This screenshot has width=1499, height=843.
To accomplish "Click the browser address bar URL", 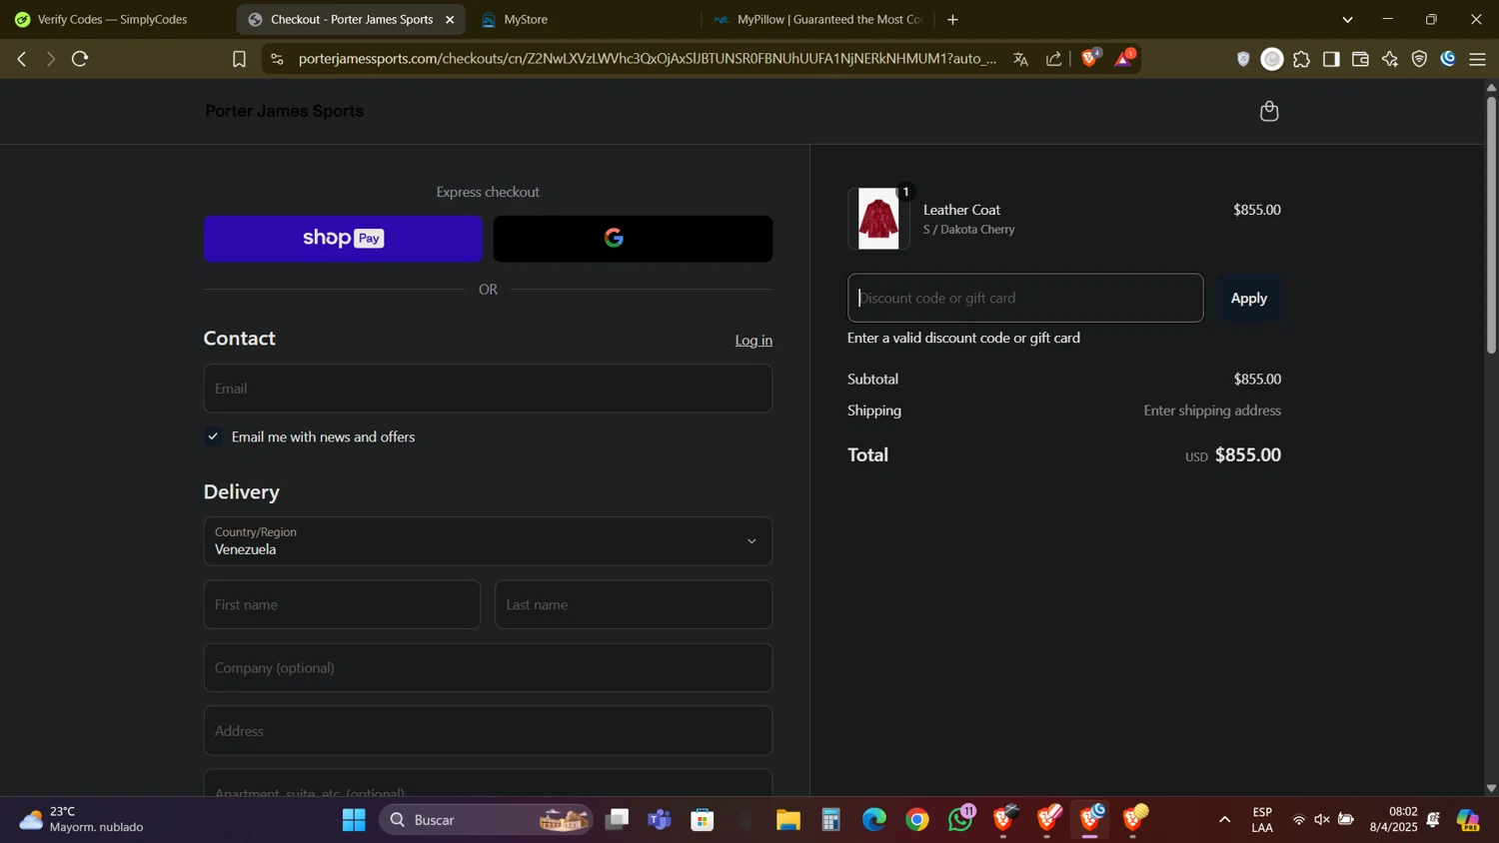I will 648,59.
